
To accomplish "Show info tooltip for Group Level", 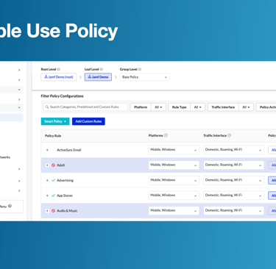I will point(140,69).
